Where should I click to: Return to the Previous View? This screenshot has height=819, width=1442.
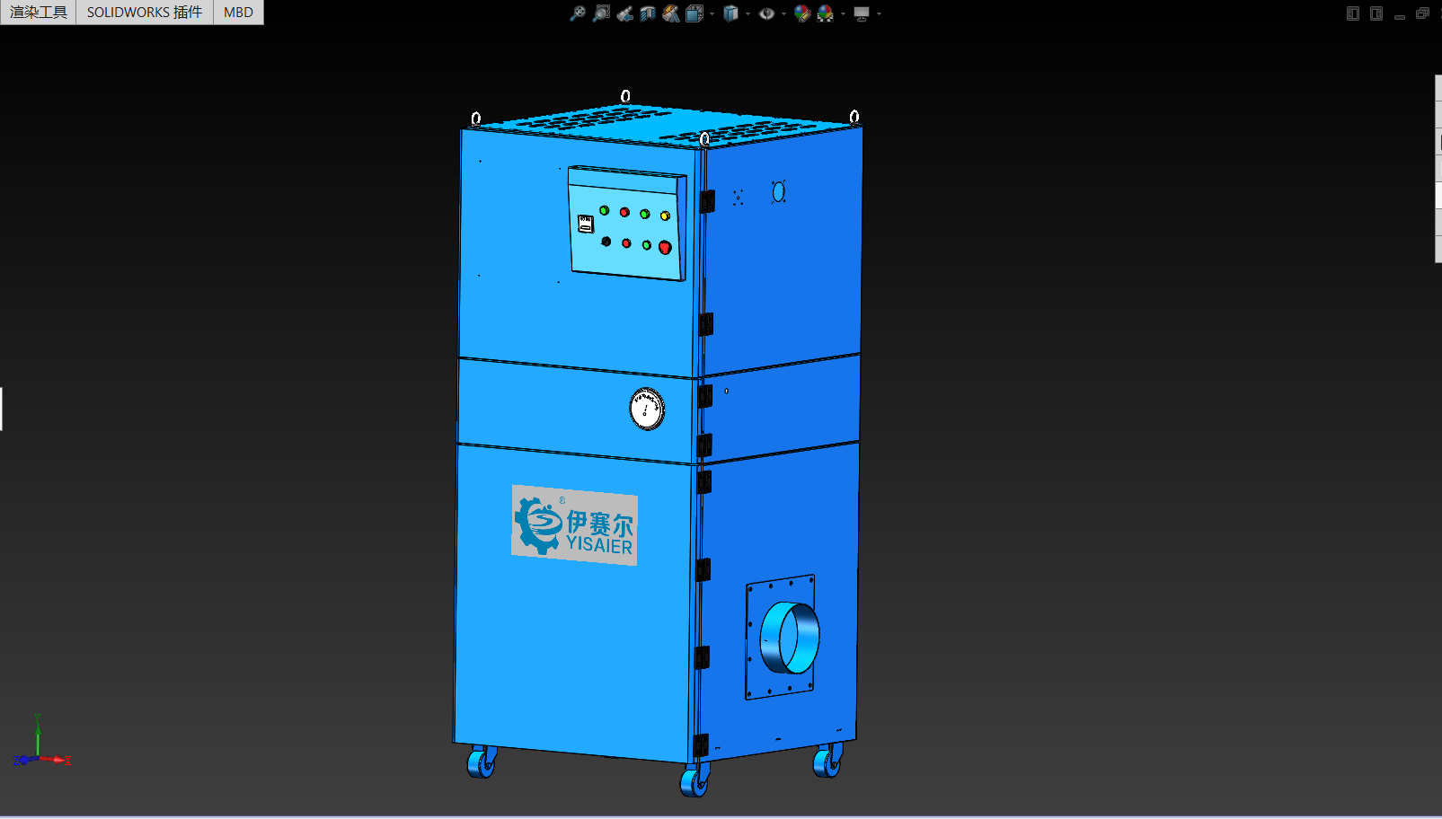point(624,13)
